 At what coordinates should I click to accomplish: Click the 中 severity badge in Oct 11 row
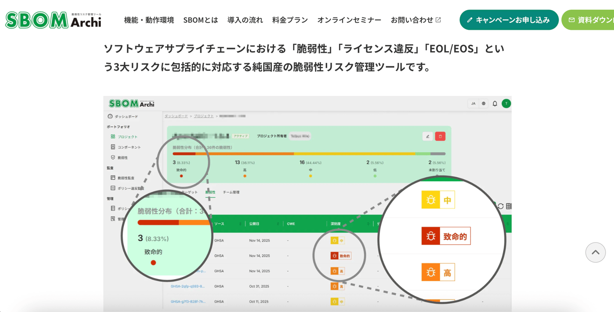point(337,301)
